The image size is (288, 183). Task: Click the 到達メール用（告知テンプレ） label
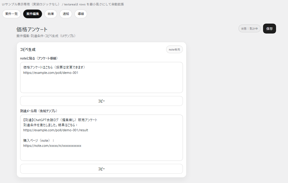coord(38,111)
